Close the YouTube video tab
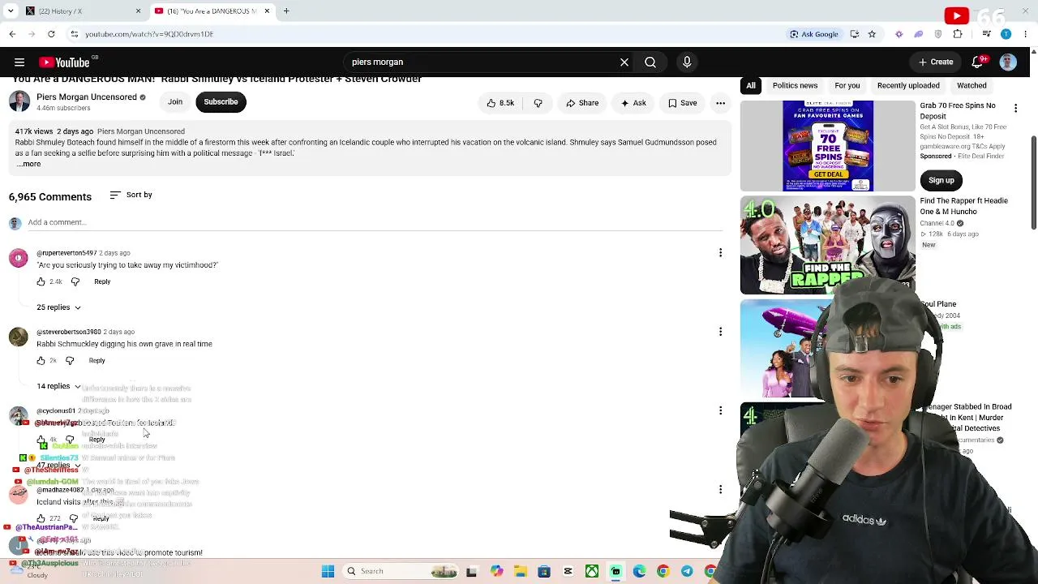This screenshot has width=1038, height=584. pyautogui.click(x=267, y=11)
